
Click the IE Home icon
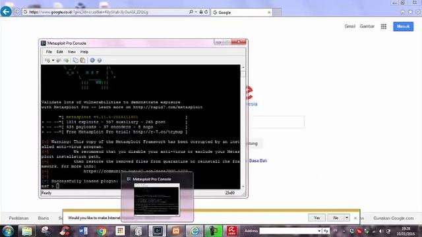click(403, 12)
